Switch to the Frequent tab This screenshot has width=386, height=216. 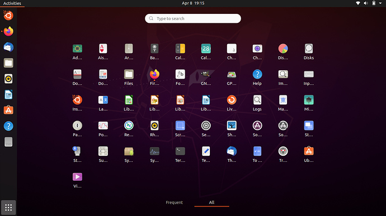174,203
